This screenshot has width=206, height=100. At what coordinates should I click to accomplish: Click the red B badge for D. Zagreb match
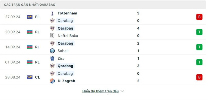pyautogui.click(x=199, y=77)
